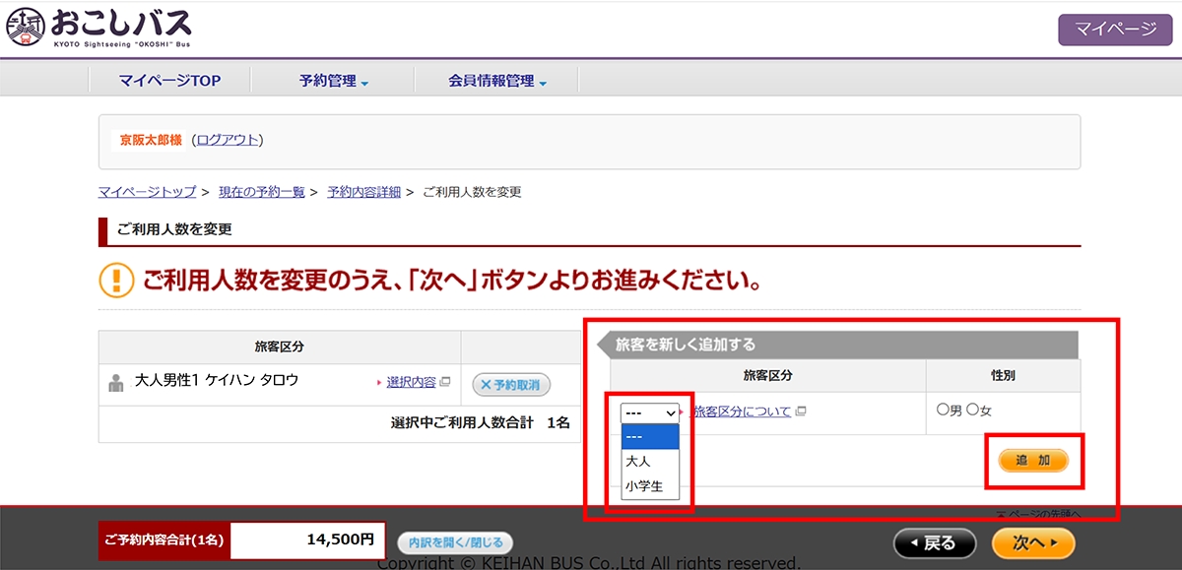Viewport: 1182px width, 570px height.
Task: Open the 旅客区分 dropdown
Action: coord(650,413)
